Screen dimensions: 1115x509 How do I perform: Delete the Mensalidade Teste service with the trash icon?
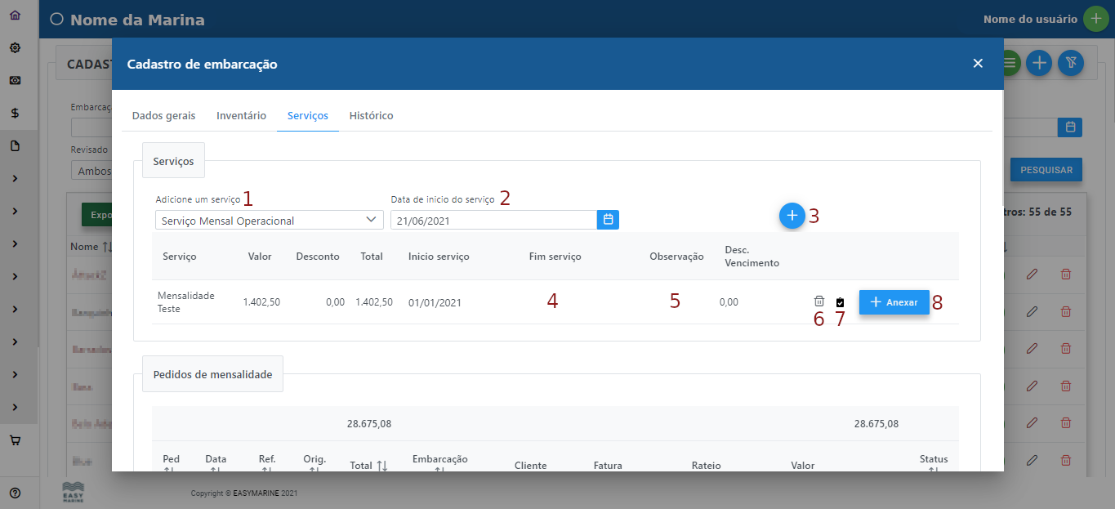[x=819, y=301]
